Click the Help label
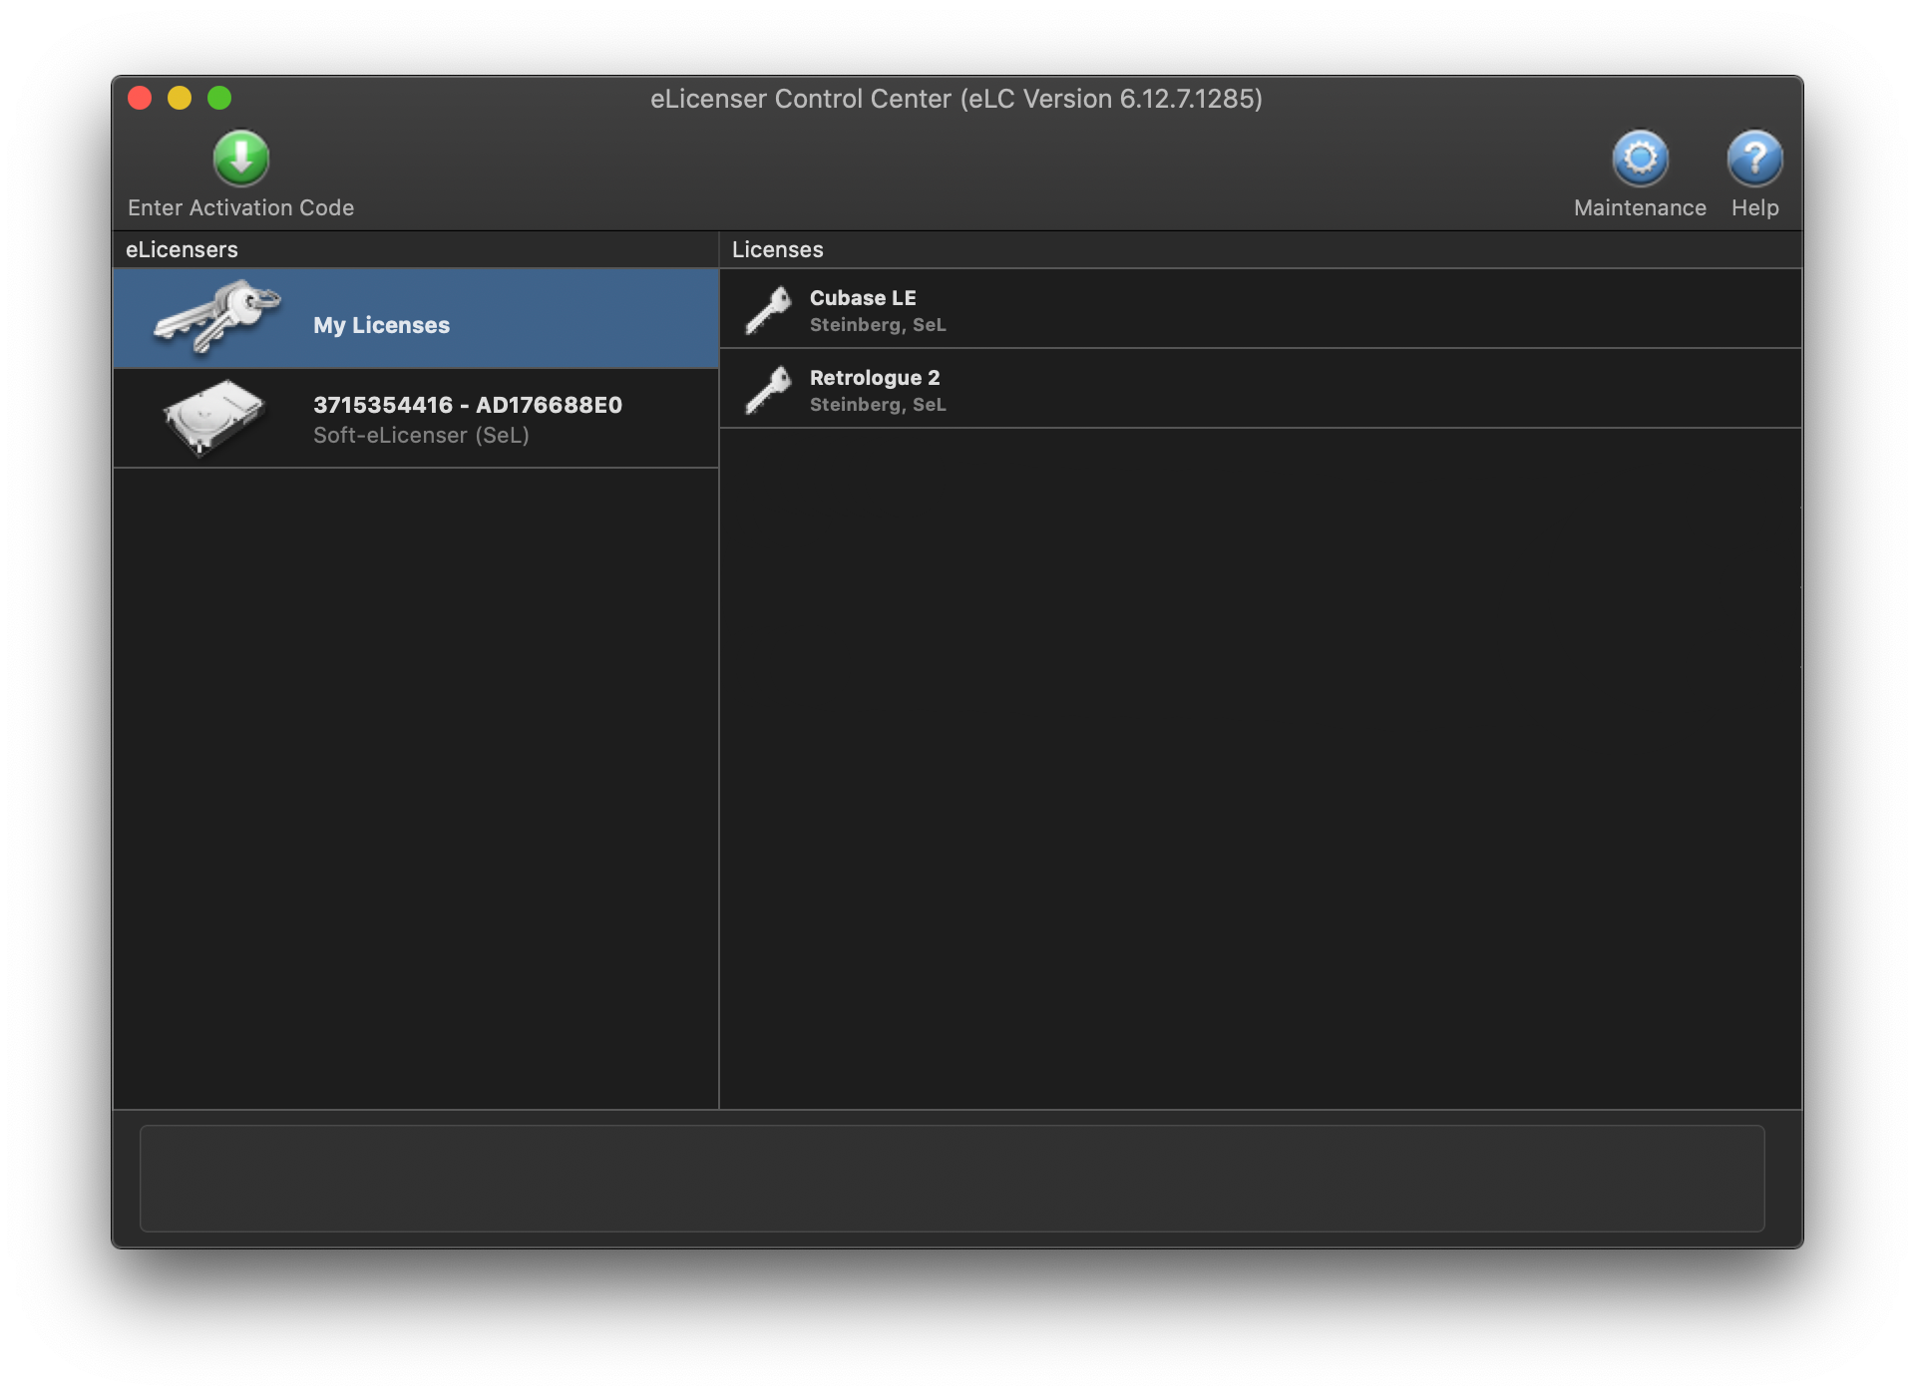Screen dimensions: 1915x1396 [1754, 207]
